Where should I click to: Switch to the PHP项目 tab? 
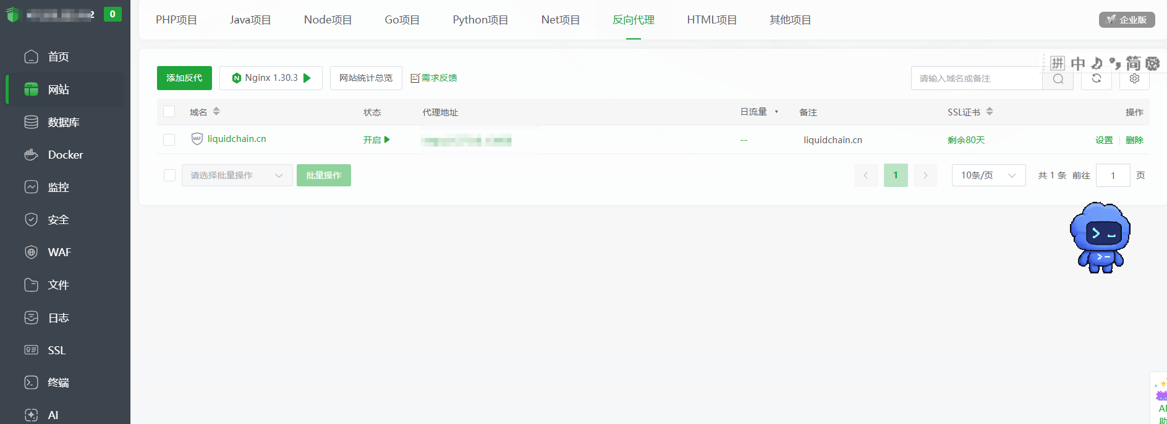(176, 20)
